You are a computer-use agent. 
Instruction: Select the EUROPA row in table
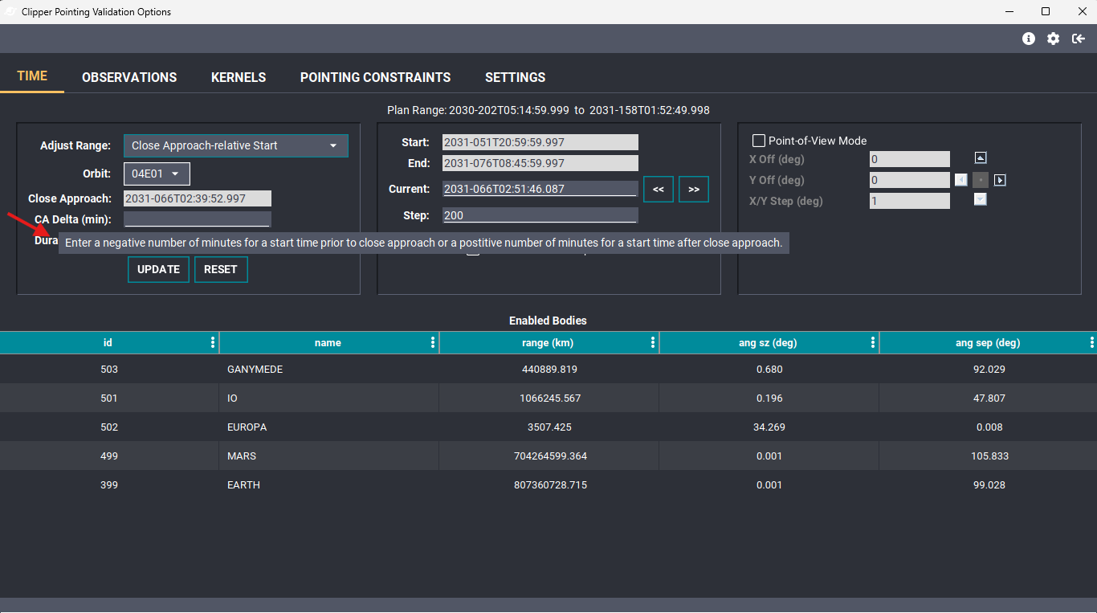pos(548,427)
